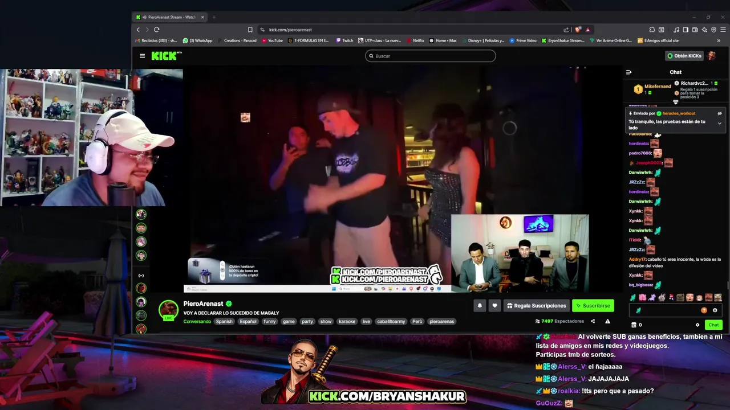Viewport: 730px width, 410px height.
Task: Toggle stream notifications bell
Action: coord(480,306)
